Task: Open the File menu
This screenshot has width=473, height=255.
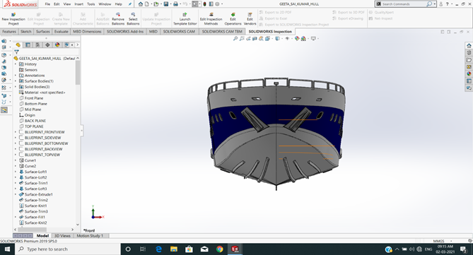Action: click(47, 4)
